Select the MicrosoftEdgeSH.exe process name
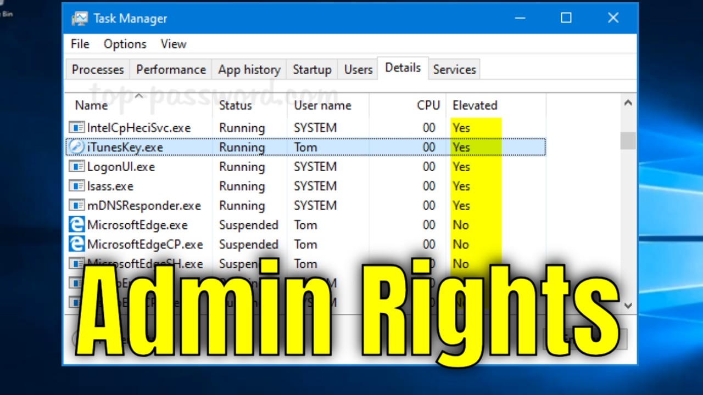This screenshot has width=703, height=395. (x=145, y=264)
